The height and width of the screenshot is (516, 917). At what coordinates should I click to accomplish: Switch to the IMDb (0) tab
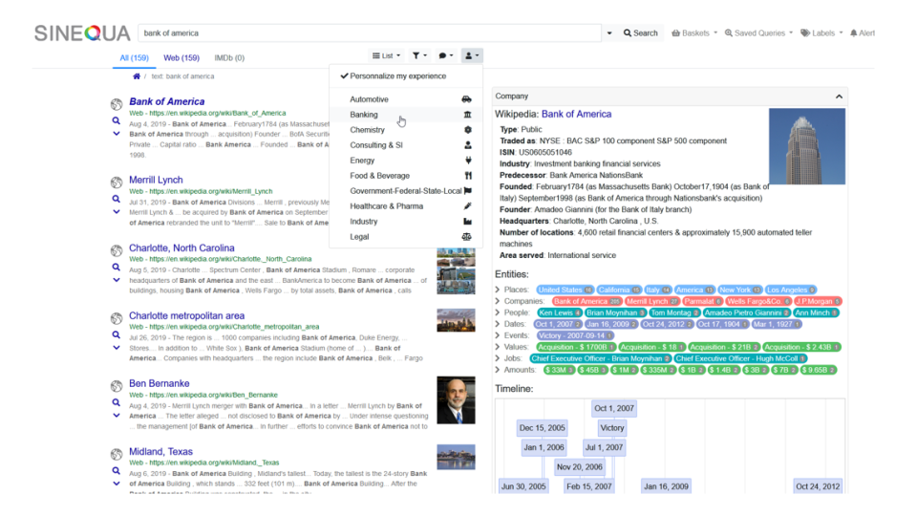pos(229,58)
